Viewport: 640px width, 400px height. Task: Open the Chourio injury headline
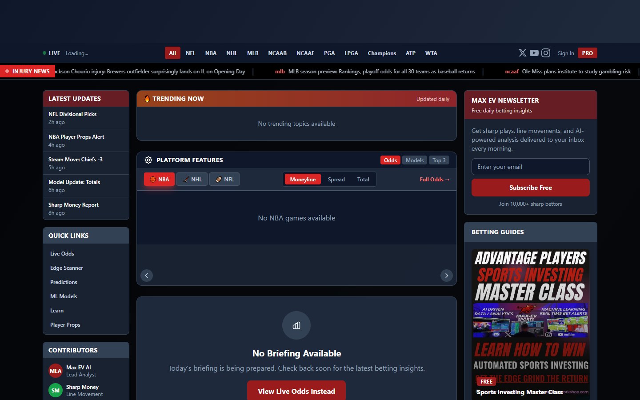click(x=150, y=71)
